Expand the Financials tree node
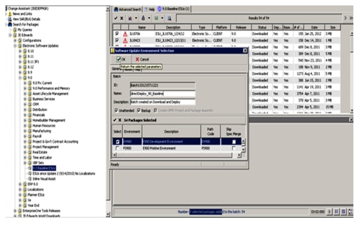 tap(25, 115)
